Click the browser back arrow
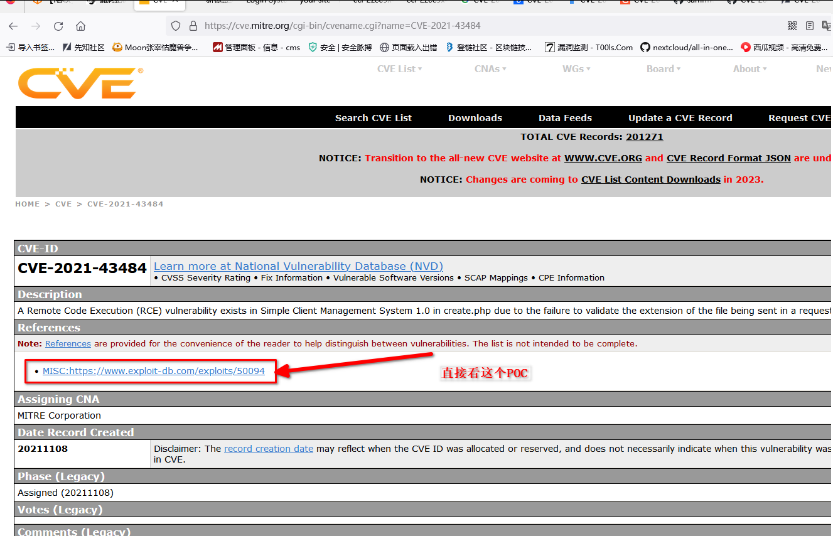The height and width of the screenshot is (536, 833). pyautogui.click(x=13, y=26)
